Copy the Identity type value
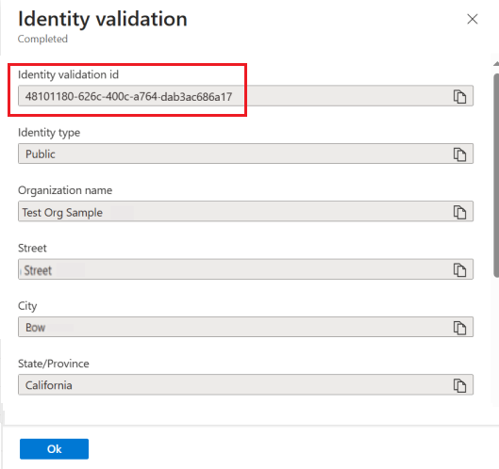This screenshot has height=469, width=499. click(459, 154)
